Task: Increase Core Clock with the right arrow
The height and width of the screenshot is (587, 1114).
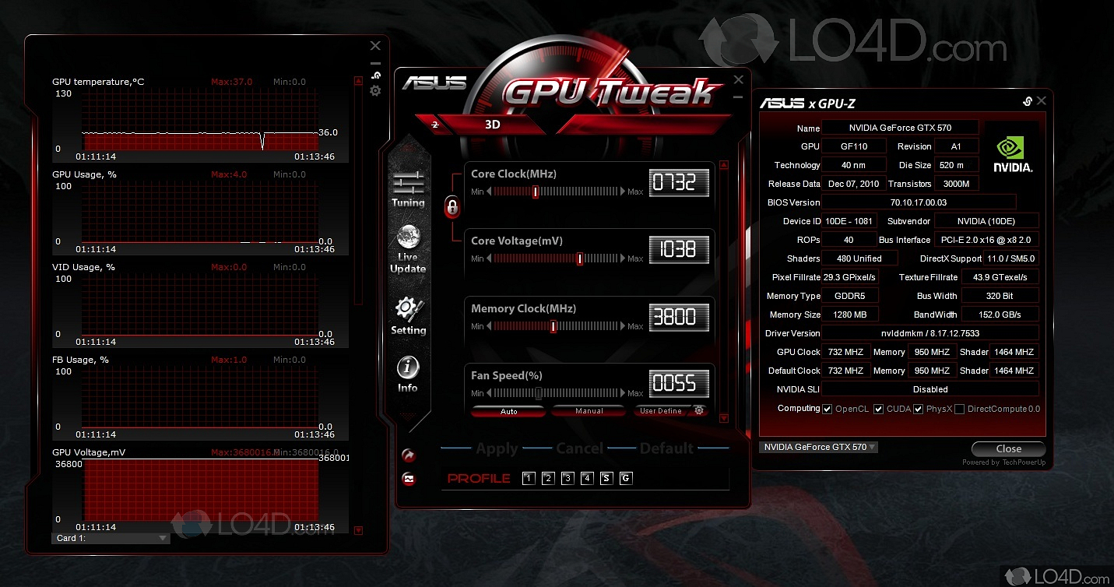Action: [622, 192]
